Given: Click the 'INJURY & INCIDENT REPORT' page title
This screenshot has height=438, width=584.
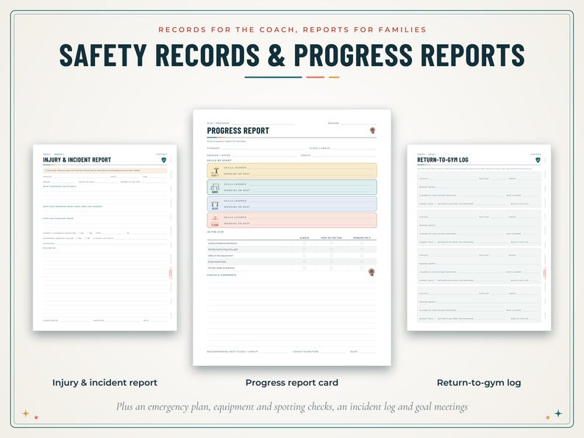Looking at the screenshot, I should click(77, 159).
